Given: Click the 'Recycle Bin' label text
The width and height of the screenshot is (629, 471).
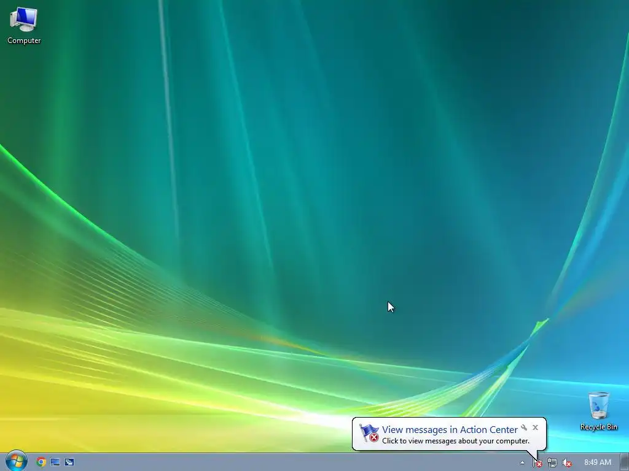Looking at the screenshot, I should [598, 427].
